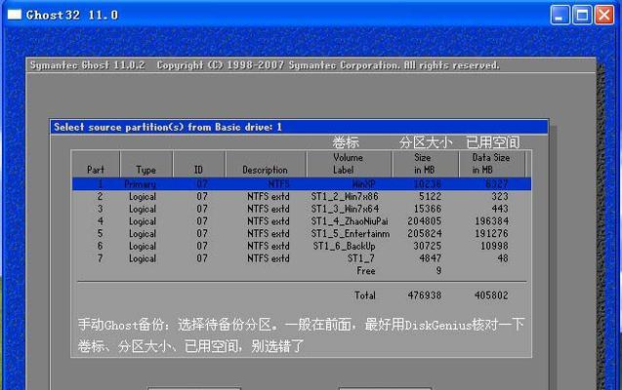This screenshot has height=390, width=622.
Task: Click the Select source partition dialog title
Action: (x=299, y=127)
